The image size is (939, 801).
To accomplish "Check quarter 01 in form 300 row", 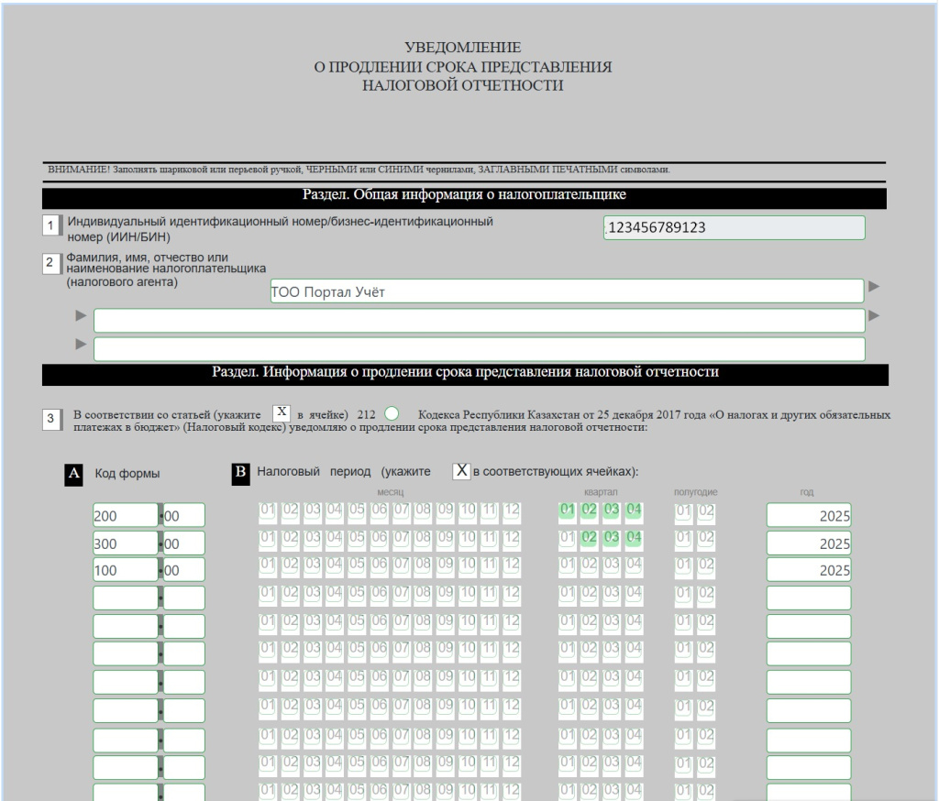I will 568,539.
